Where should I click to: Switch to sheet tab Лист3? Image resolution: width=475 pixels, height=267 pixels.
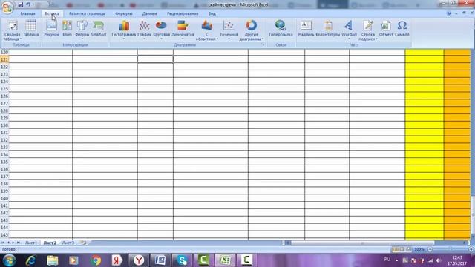pyautogui.click(x=68, y=243)
